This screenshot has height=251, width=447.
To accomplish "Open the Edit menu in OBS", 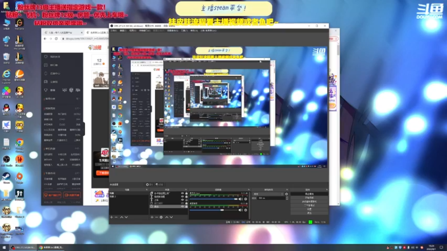I will [123, 31].
